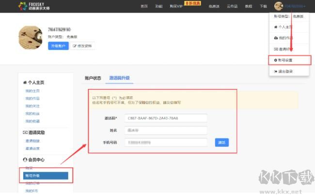Click the 账号类型 免费版 text in the dropdown
315x195 pixels.
point(289,16)
